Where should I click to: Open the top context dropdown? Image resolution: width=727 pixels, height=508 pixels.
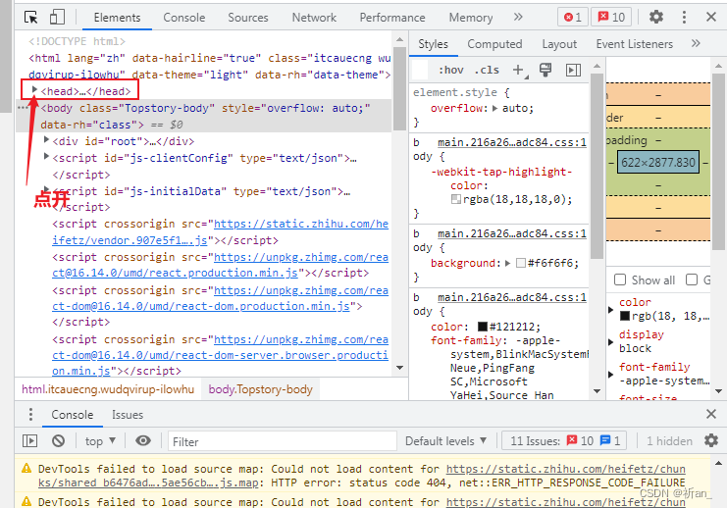(x=100, y=440)
